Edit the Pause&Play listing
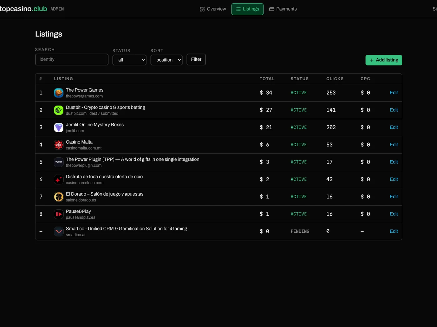The width and height of the screenshot is (437, 327). click(x=394, y=214)
